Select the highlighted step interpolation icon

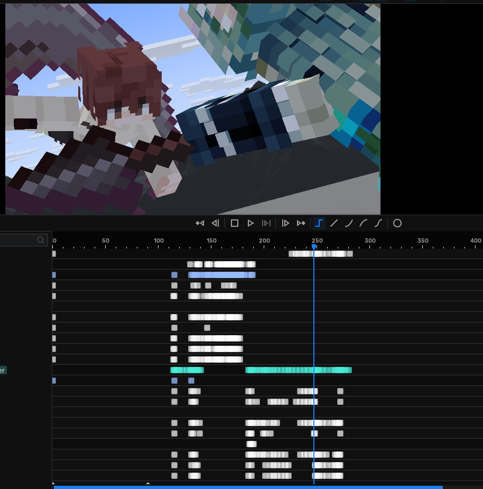coord(319,223)
